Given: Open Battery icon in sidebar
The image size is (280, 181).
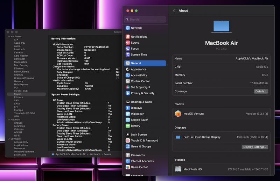Looking at the screenshot, I should (x=128, y=126).
